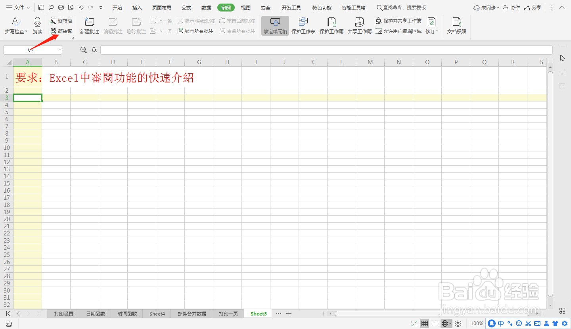Switch to the 邮件合并数据 sheet tab
The height and width of the screenshot is (329, 571).
(x=192, y=314)
